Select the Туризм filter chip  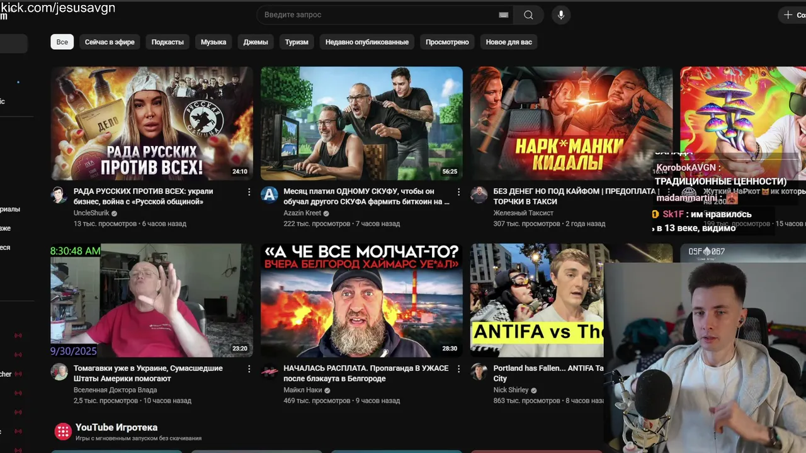click(297, 42)
